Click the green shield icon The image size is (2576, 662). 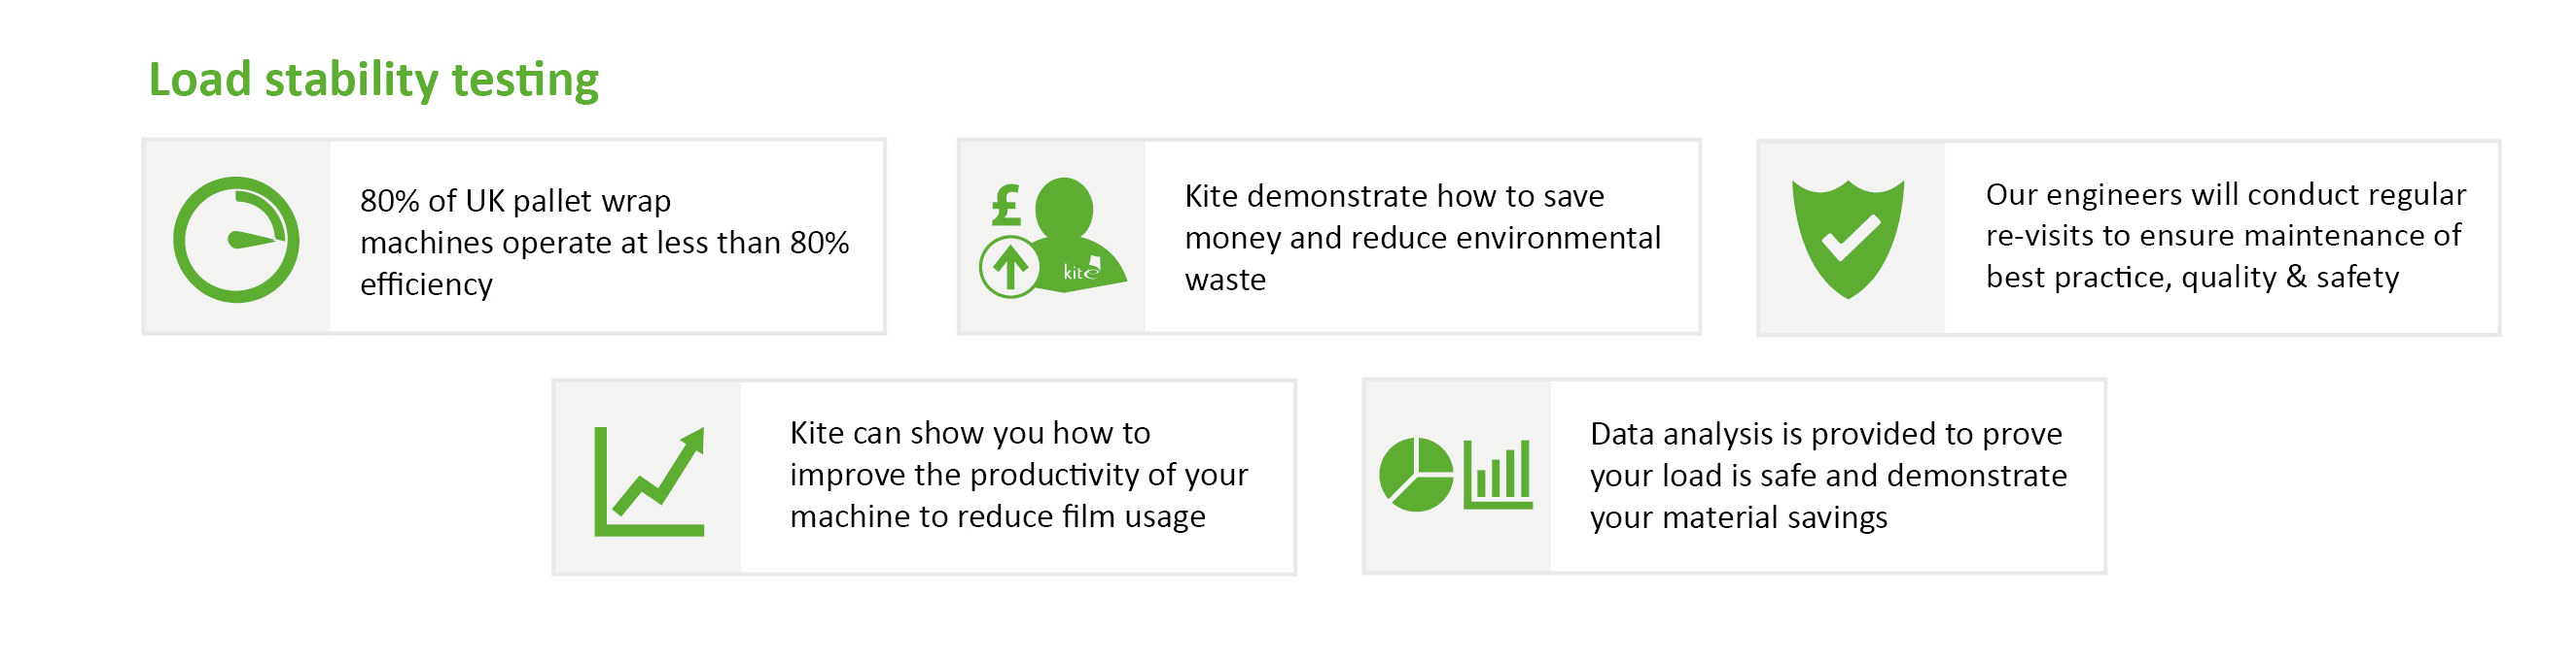click(x=1848, y=240)
